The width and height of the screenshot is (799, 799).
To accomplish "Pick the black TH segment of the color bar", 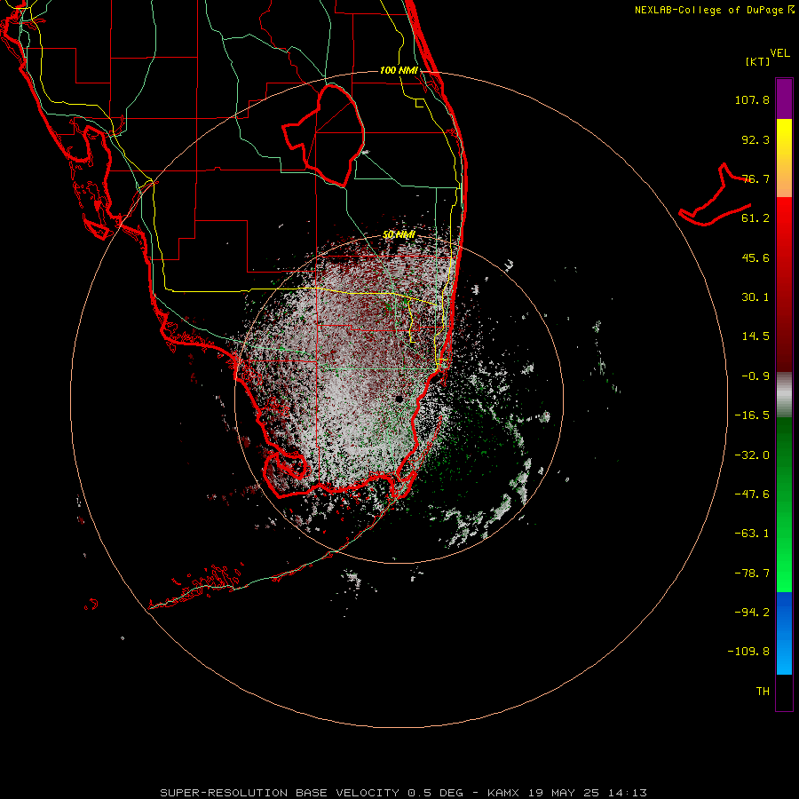I will tap(784, 692).
